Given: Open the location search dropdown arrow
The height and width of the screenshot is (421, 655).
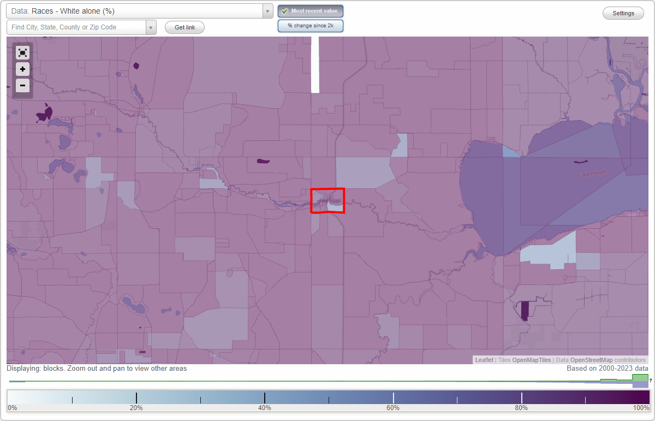Looking at the screenshot, I should click(151, 26).
